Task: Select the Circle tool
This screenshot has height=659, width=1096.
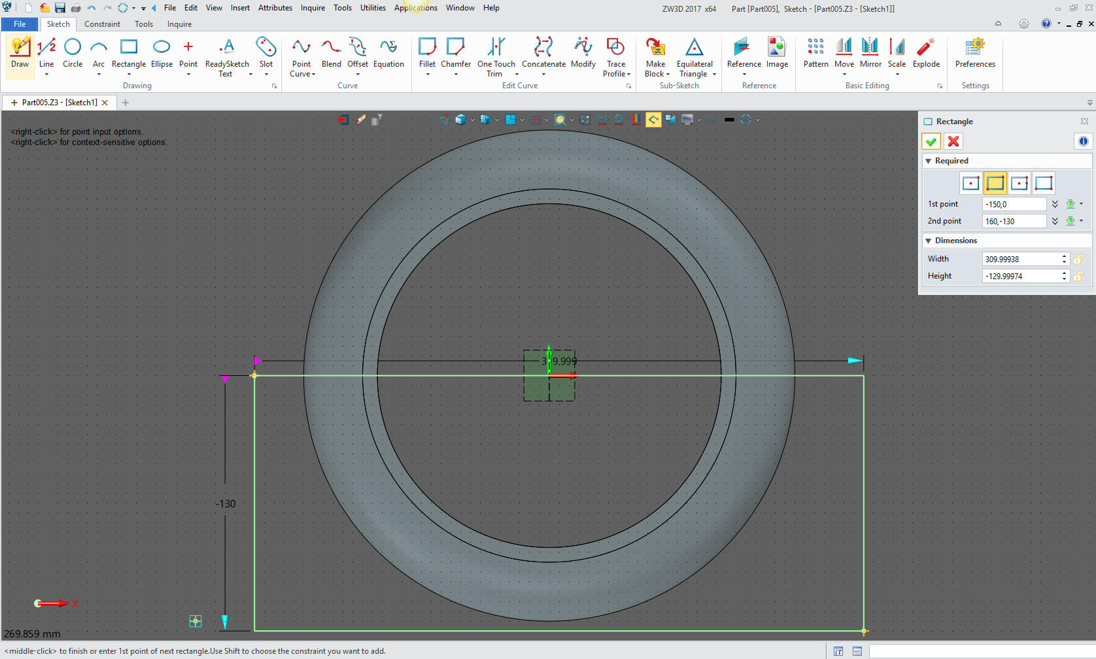Action: [x=73, y=54]
